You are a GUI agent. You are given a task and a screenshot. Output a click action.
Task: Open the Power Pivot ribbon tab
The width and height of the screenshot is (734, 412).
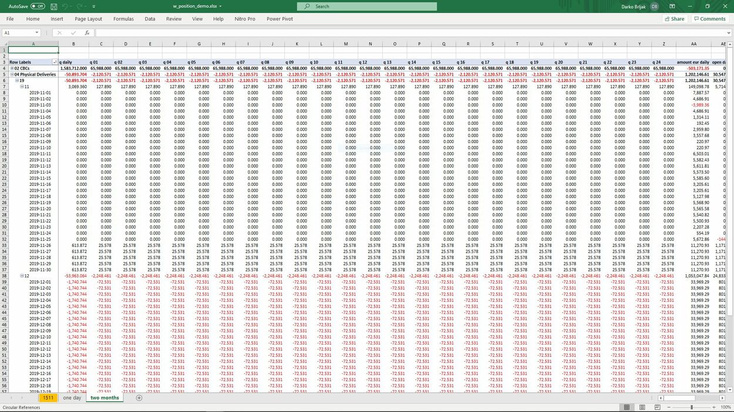pyautogui.click(x=280, y=19)
